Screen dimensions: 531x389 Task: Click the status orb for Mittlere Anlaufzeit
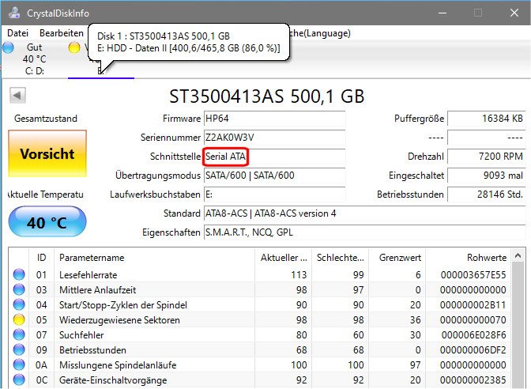[19, 289]
